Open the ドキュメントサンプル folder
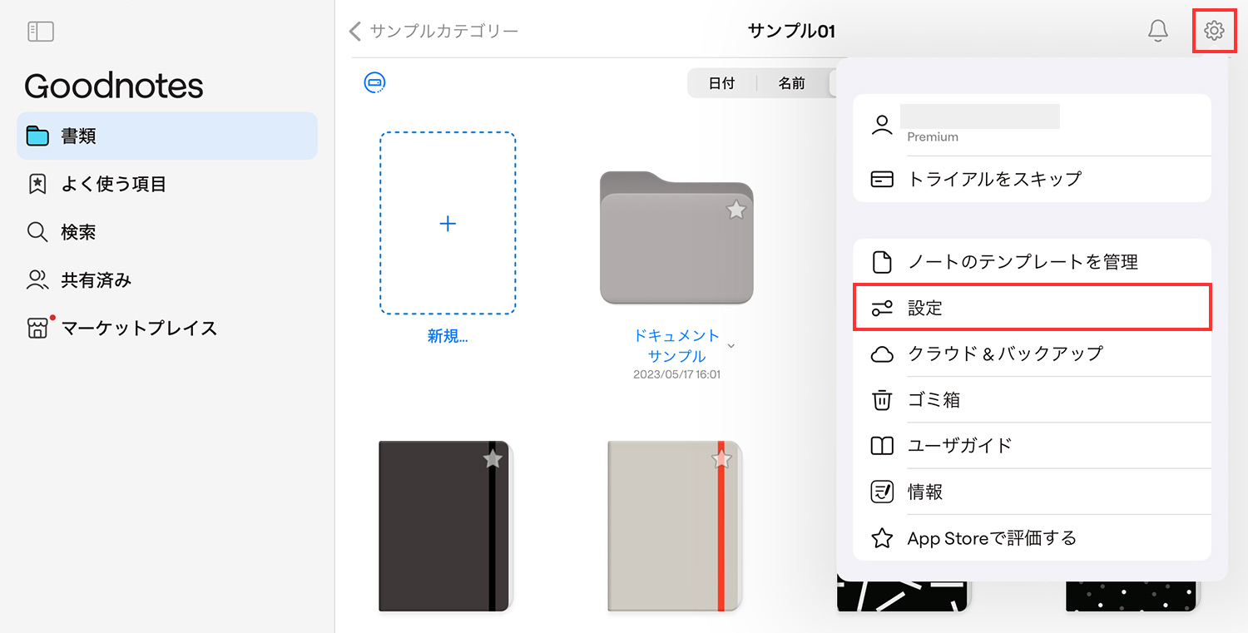This screenshot has height=633, width=1248. pos(676,238)
